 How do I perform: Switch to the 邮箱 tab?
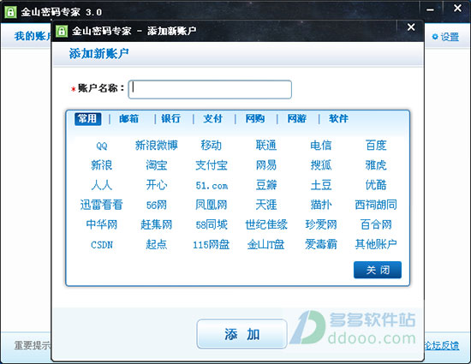(x=128, y=119)
